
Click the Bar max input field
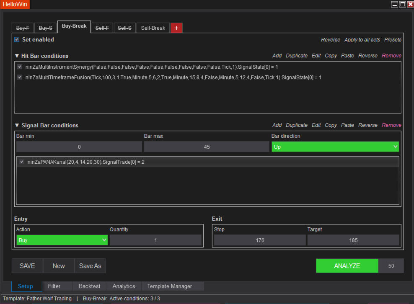pos(207,147)
